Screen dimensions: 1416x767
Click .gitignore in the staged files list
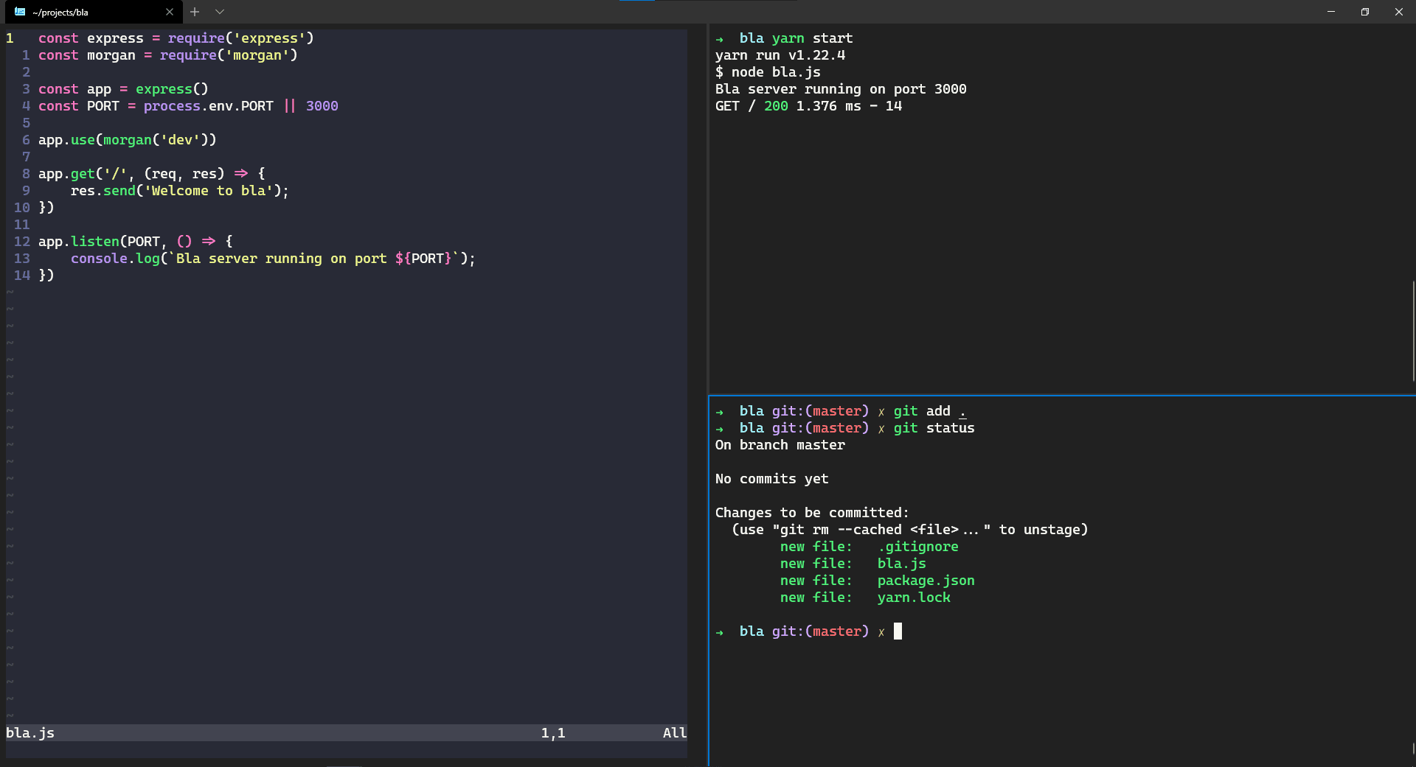coord(918,547)
